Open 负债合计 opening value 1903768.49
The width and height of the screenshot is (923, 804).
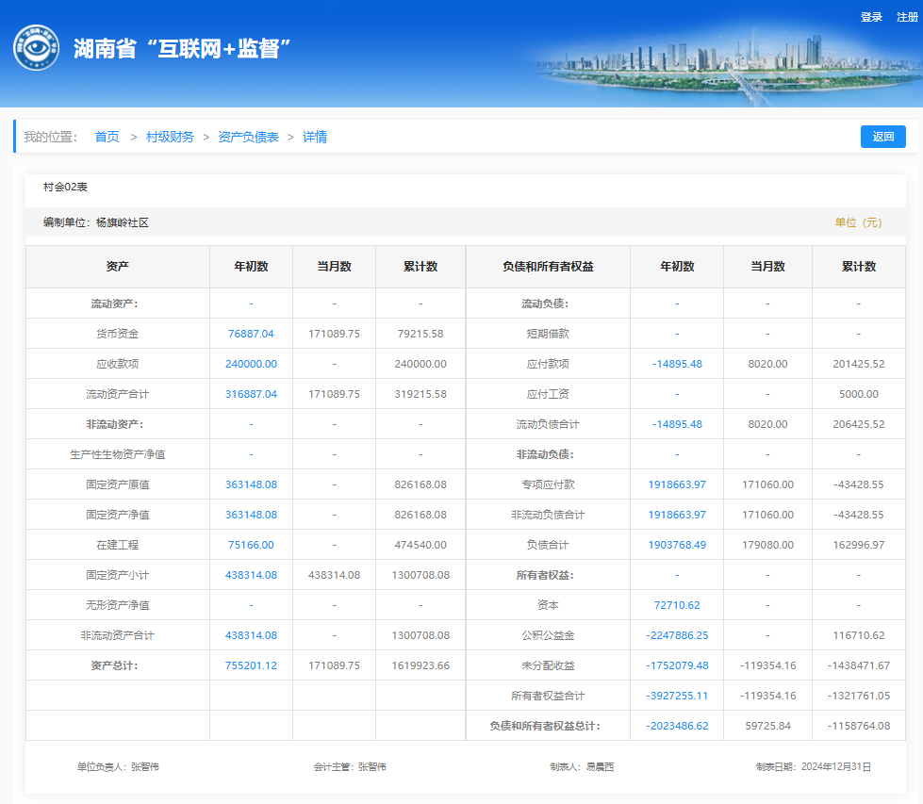[677, 545]
